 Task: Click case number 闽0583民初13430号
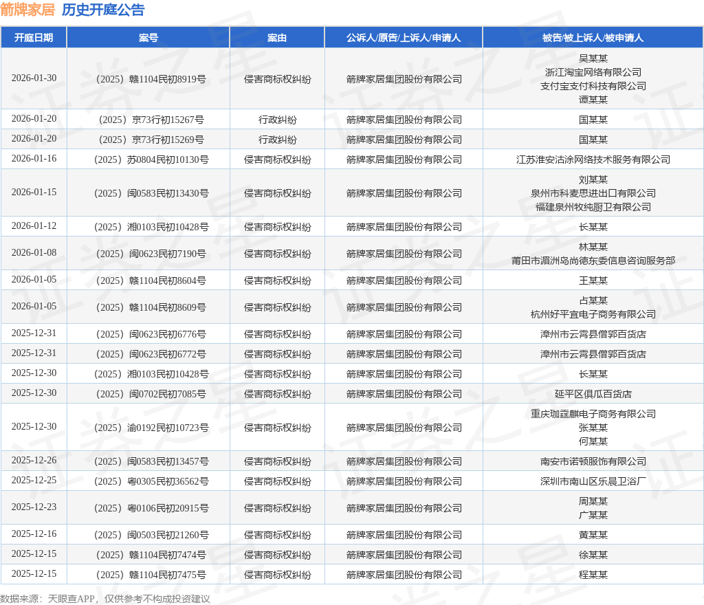pyautogui.click(x=151, y=193)
